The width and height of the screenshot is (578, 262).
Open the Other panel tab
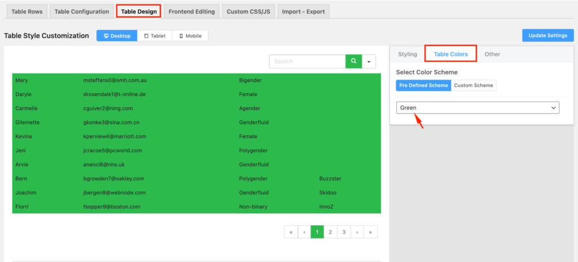(x=492, y=54)
